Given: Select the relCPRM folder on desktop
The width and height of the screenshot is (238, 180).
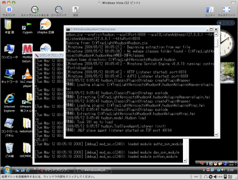Looking at the screenshot, I should 26,150.
